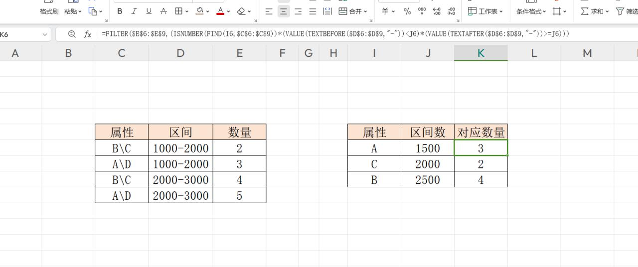Screen dimensions: 638x267
Task: Click the decrease decimal places icon
Action: click(452, 11)
